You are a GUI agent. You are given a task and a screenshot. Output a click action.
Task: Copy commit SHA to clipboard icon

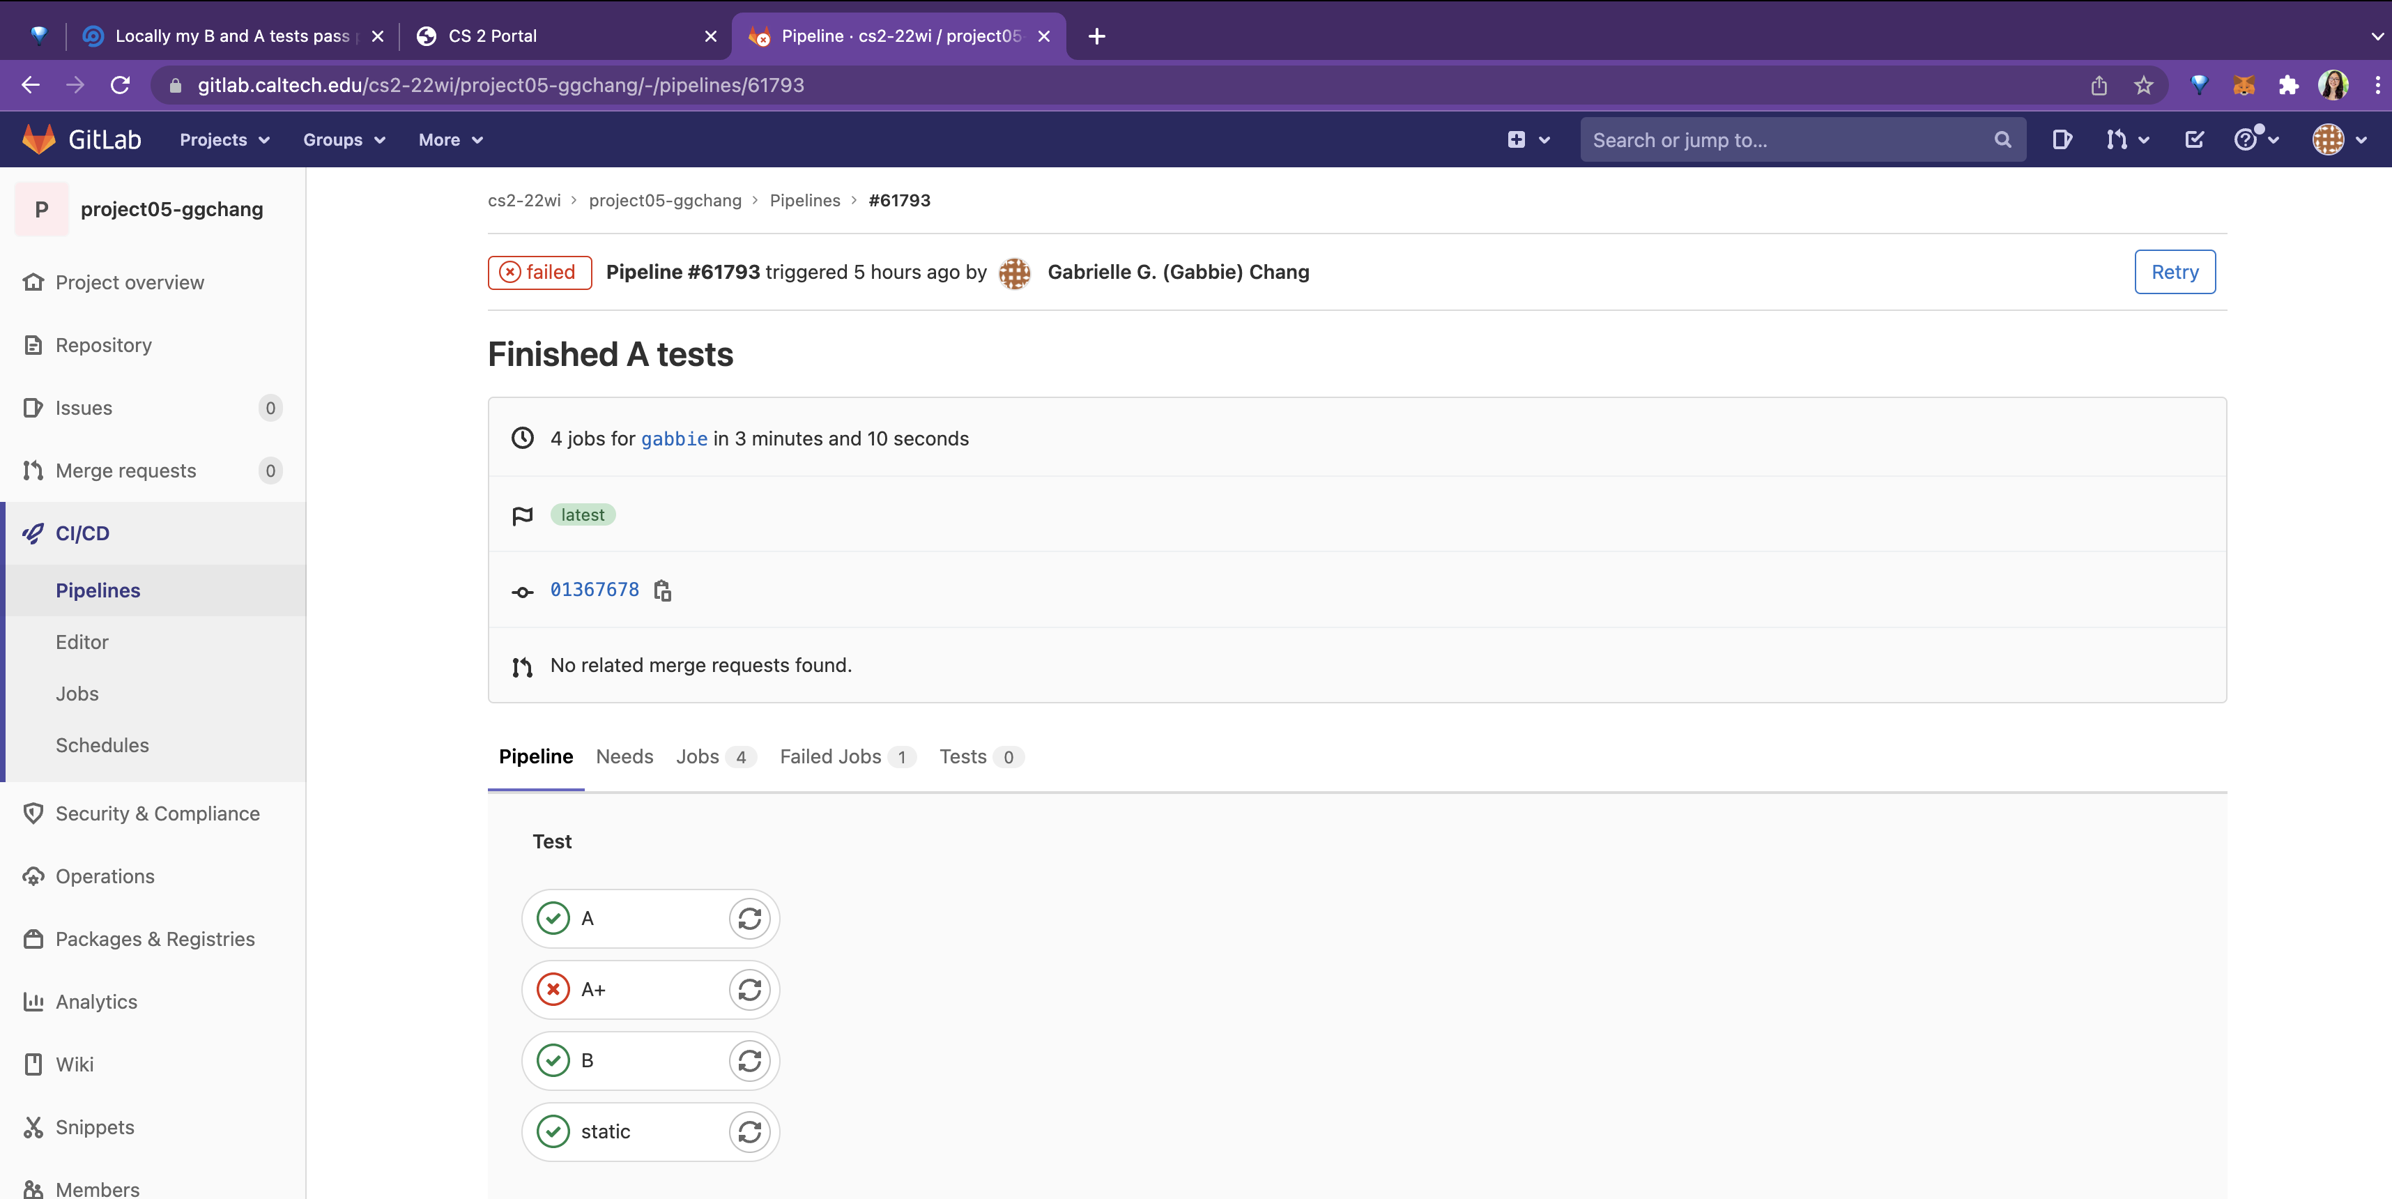point(662,590)
